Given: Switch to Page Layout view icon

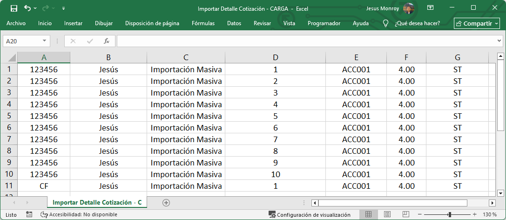Looking at the screenshot, I should (387, 214).
